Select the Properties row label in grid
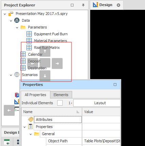Image resolution: width=145 pixels, height=146 pixels. click(44, 127)
